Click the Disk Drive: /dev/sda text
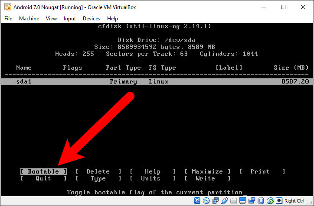Image resolution: width=314 pixels, height=206 pixels. pyautogui.click(x=157, y=40)
